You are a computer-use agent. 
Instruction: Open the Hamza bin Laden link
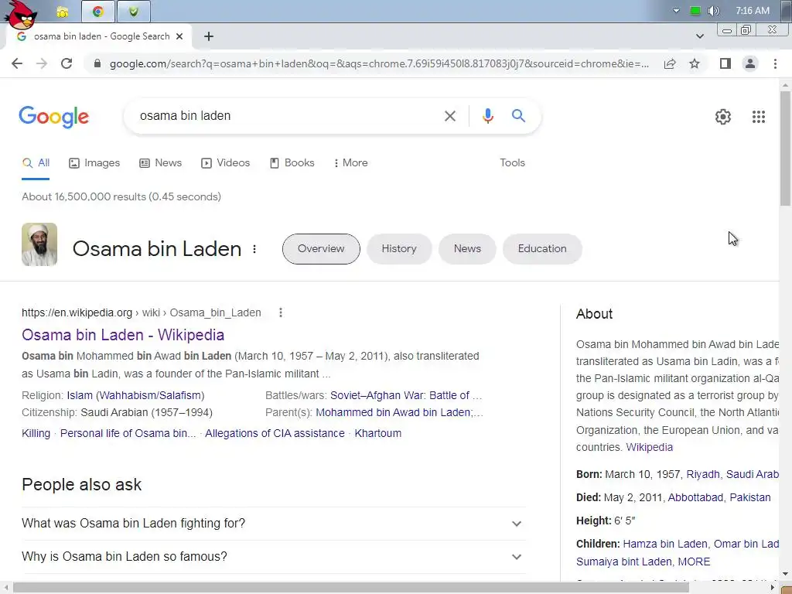point(664,544)
